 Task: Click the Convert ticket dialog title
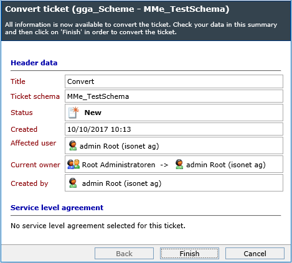(x=117, y=9)
